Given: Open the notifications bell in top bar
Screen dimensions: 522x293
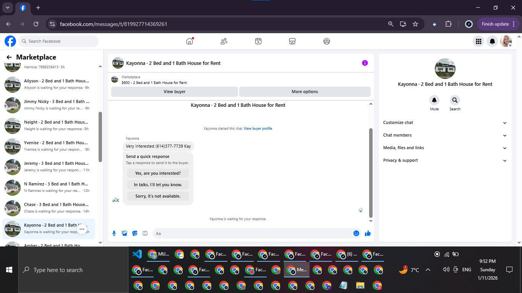Looking at the screenshot, I should click(493, 41).
